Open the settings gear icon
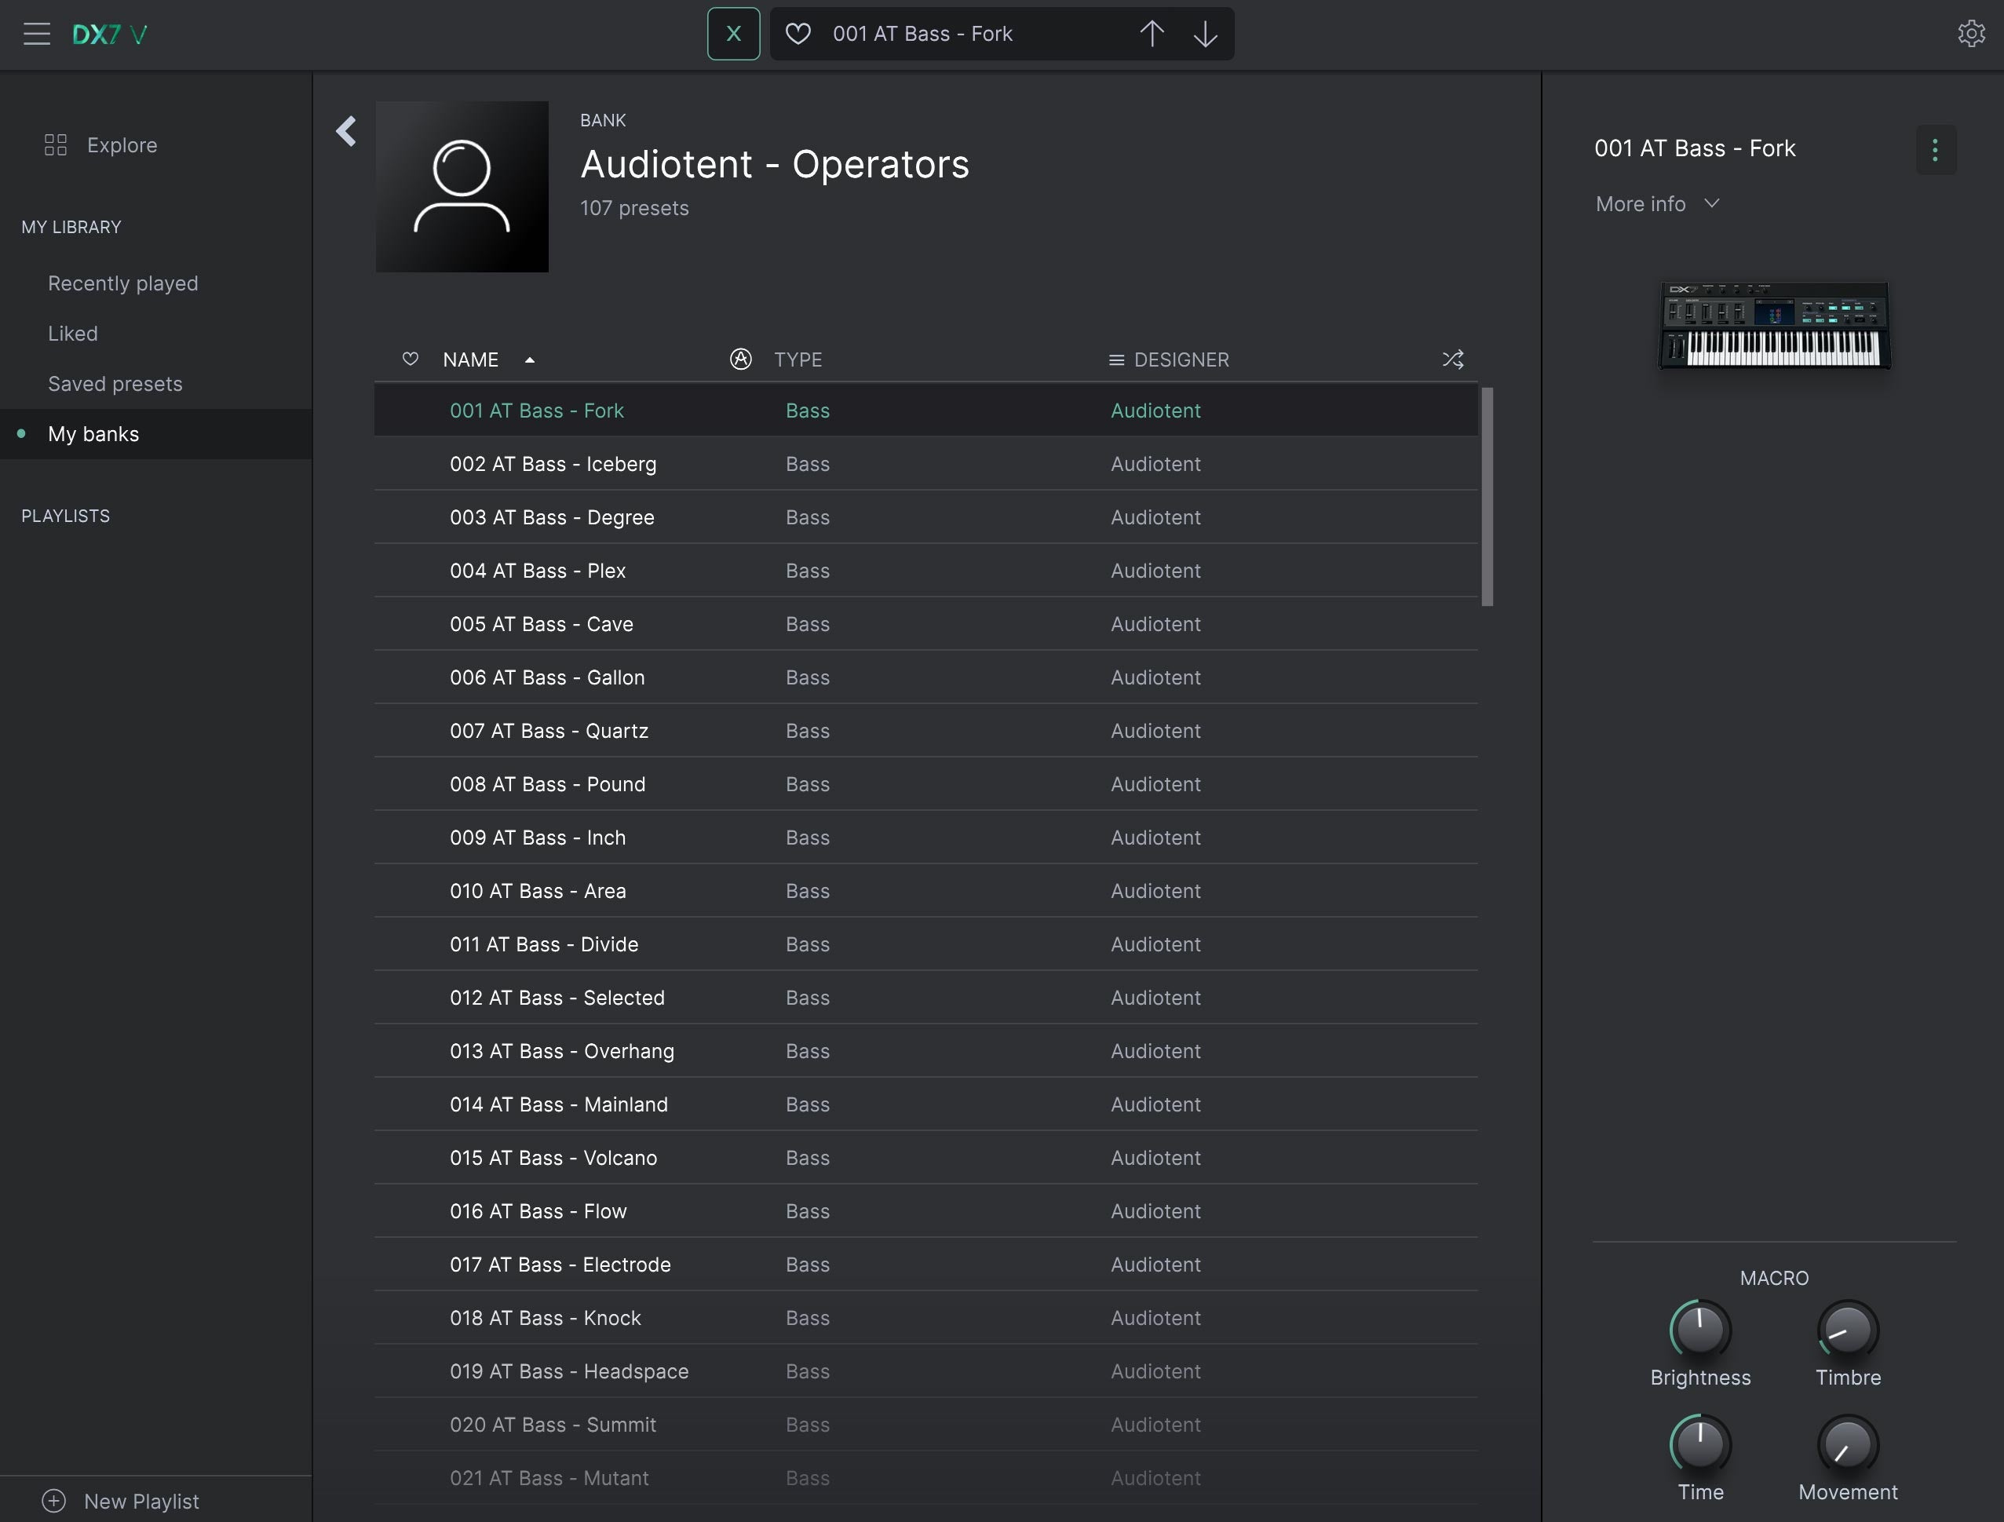The width and height of the screenshot is (2004, 1522). coord(1970,35)
